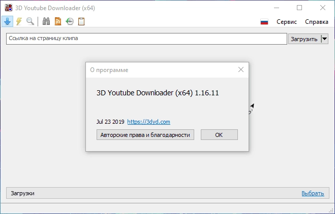Screen dimensions: 335x214
Task: Maximize the main window
Action: coord(299,8)
